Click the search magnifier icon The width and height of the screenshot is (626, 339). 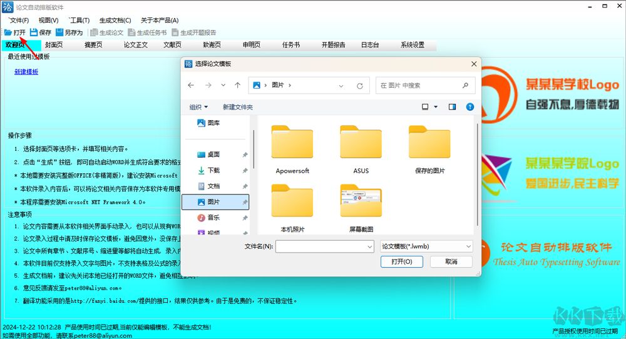465,85
